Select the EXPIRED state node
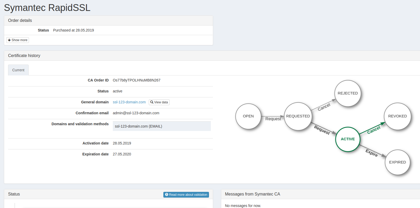 coord(398,162)
